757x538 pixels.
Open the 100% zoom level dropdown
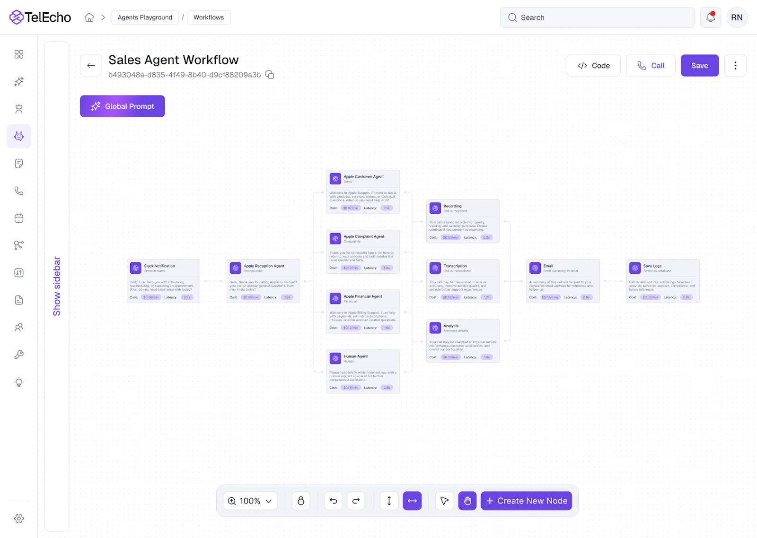[250, 501]
